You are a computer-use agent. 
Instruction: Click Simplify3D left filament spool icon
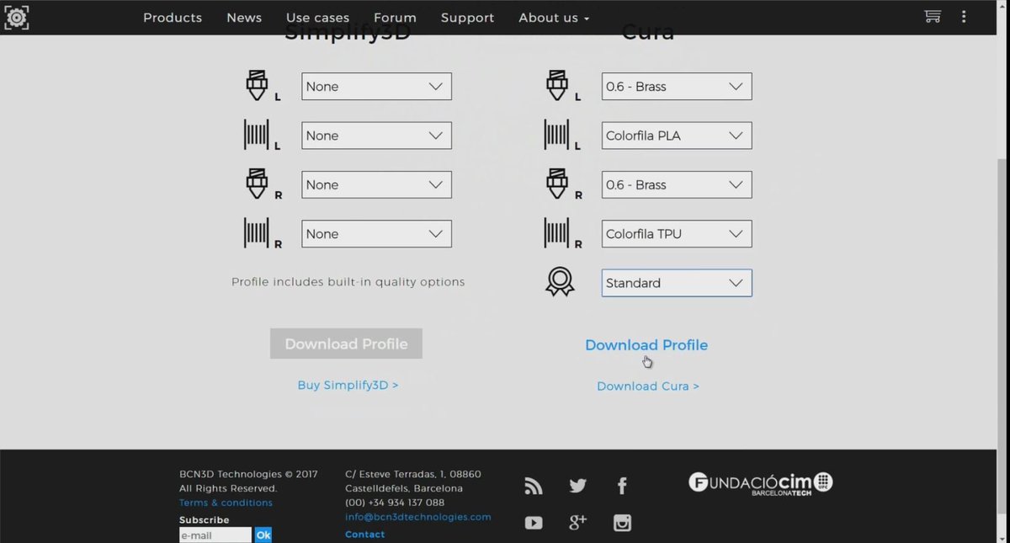tap(257, 135)
